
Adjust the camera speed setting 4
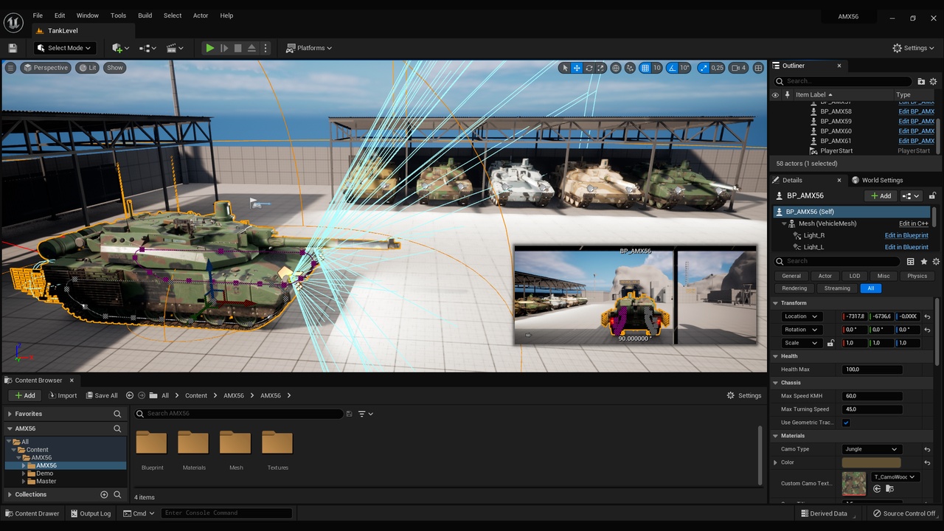(x=738, y=68)
